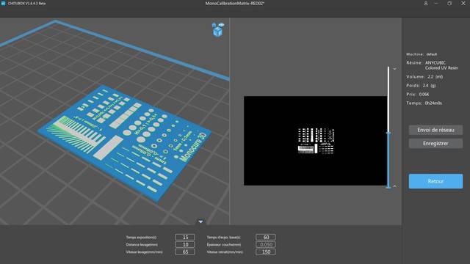Restore down the ChituBox window
Image resolution: width=470 pixels, height=264 pixels.
[x=449, y=3]
